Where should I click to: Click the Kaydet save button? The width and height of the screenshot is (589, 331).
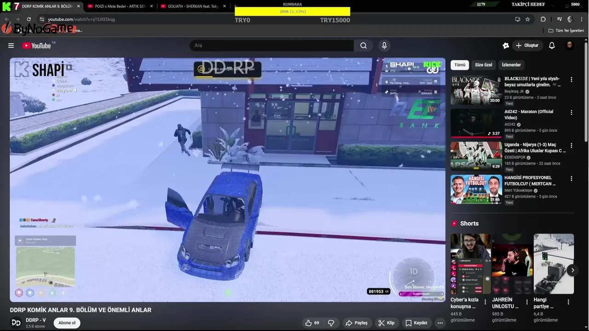coord(416,323)
